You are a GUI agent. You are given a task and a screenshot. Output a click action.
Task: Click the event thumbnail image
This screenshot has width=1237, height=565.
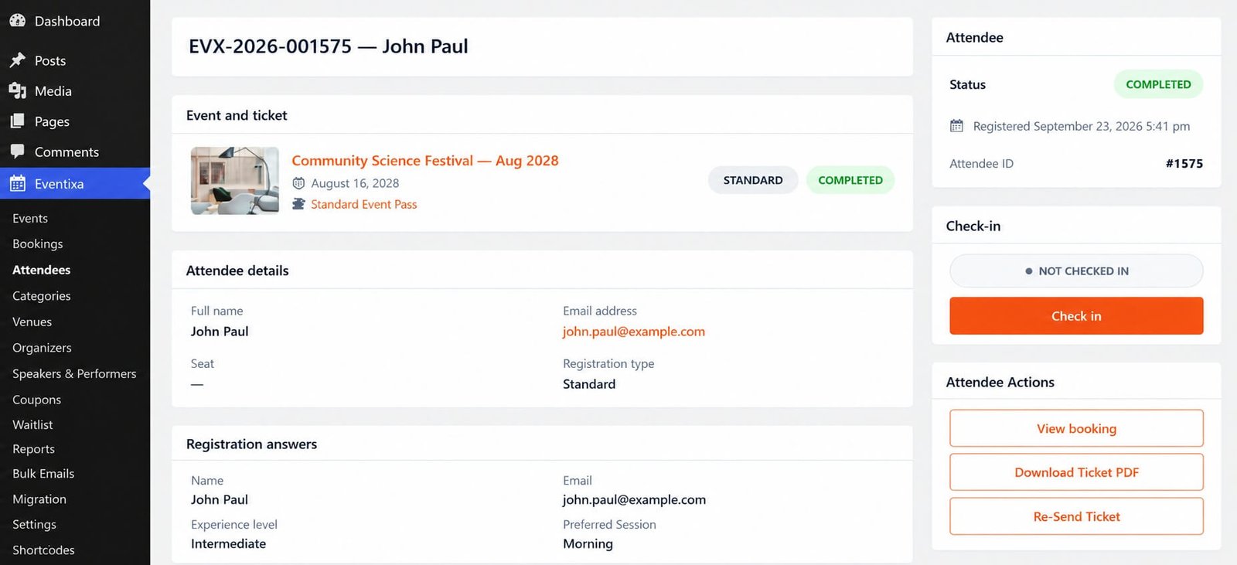(235, 181)
